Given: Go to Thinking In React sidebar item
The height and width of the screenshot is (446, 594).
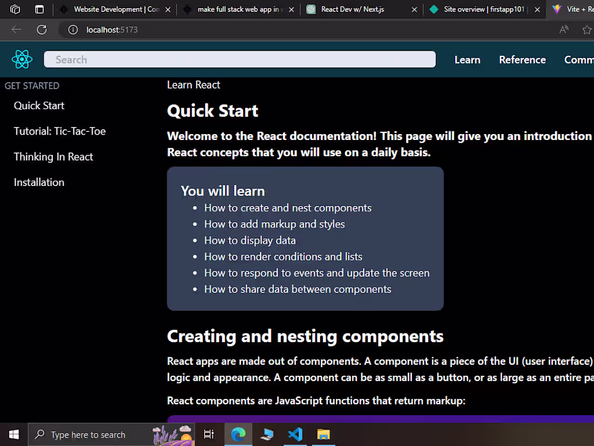Looking at the screenshot, I should 53,157.
